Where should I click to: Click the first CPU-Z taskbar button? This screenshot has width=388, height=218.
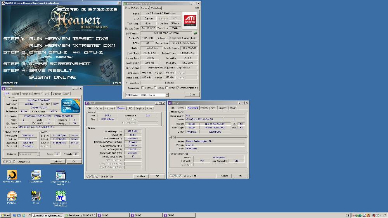tap(113, 215)
